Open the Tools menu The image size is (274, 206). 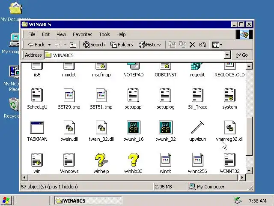pyautogui.click(x=104, y=34)
